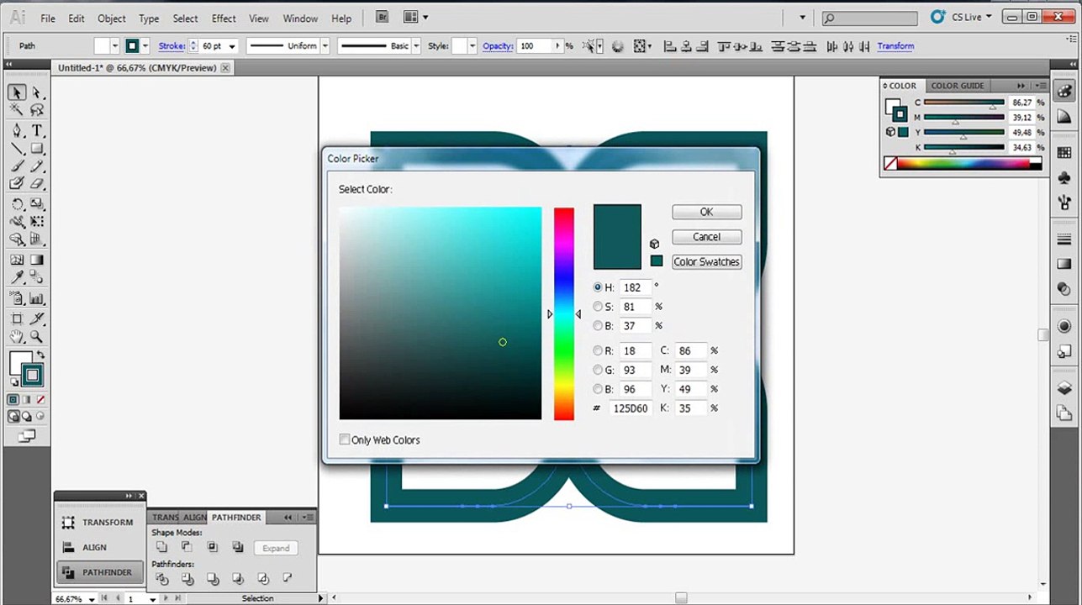Set paint to None in toolbox
The width and height of the screenshot is (1082, 605).
click(40, 400)
